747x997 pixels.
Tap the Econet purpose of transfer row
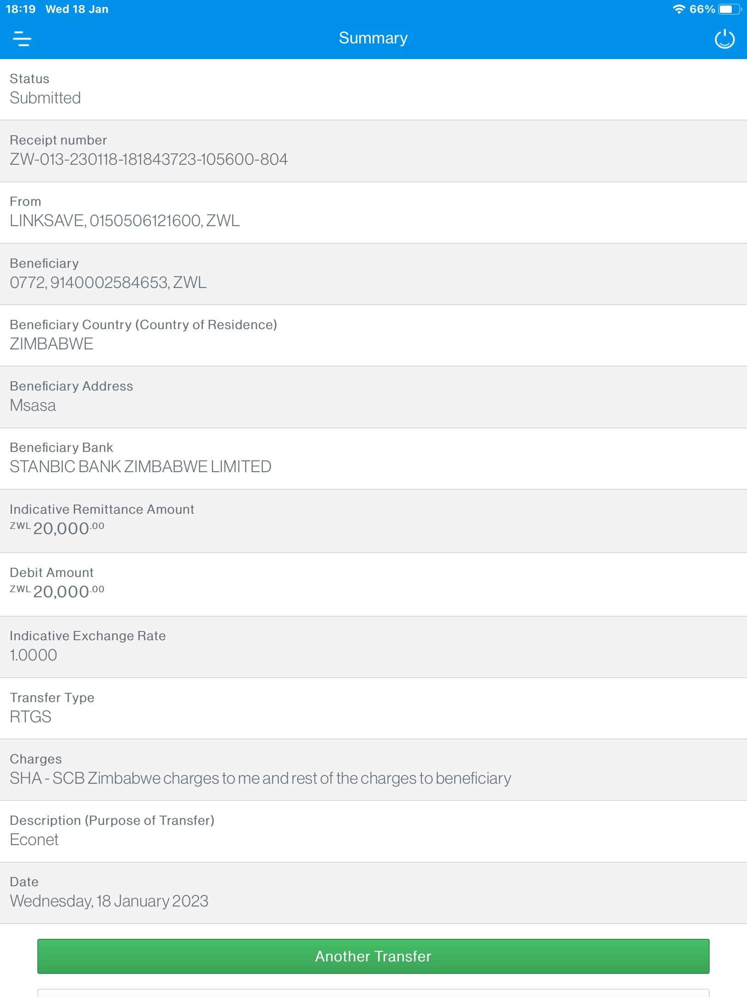(373, 831)
